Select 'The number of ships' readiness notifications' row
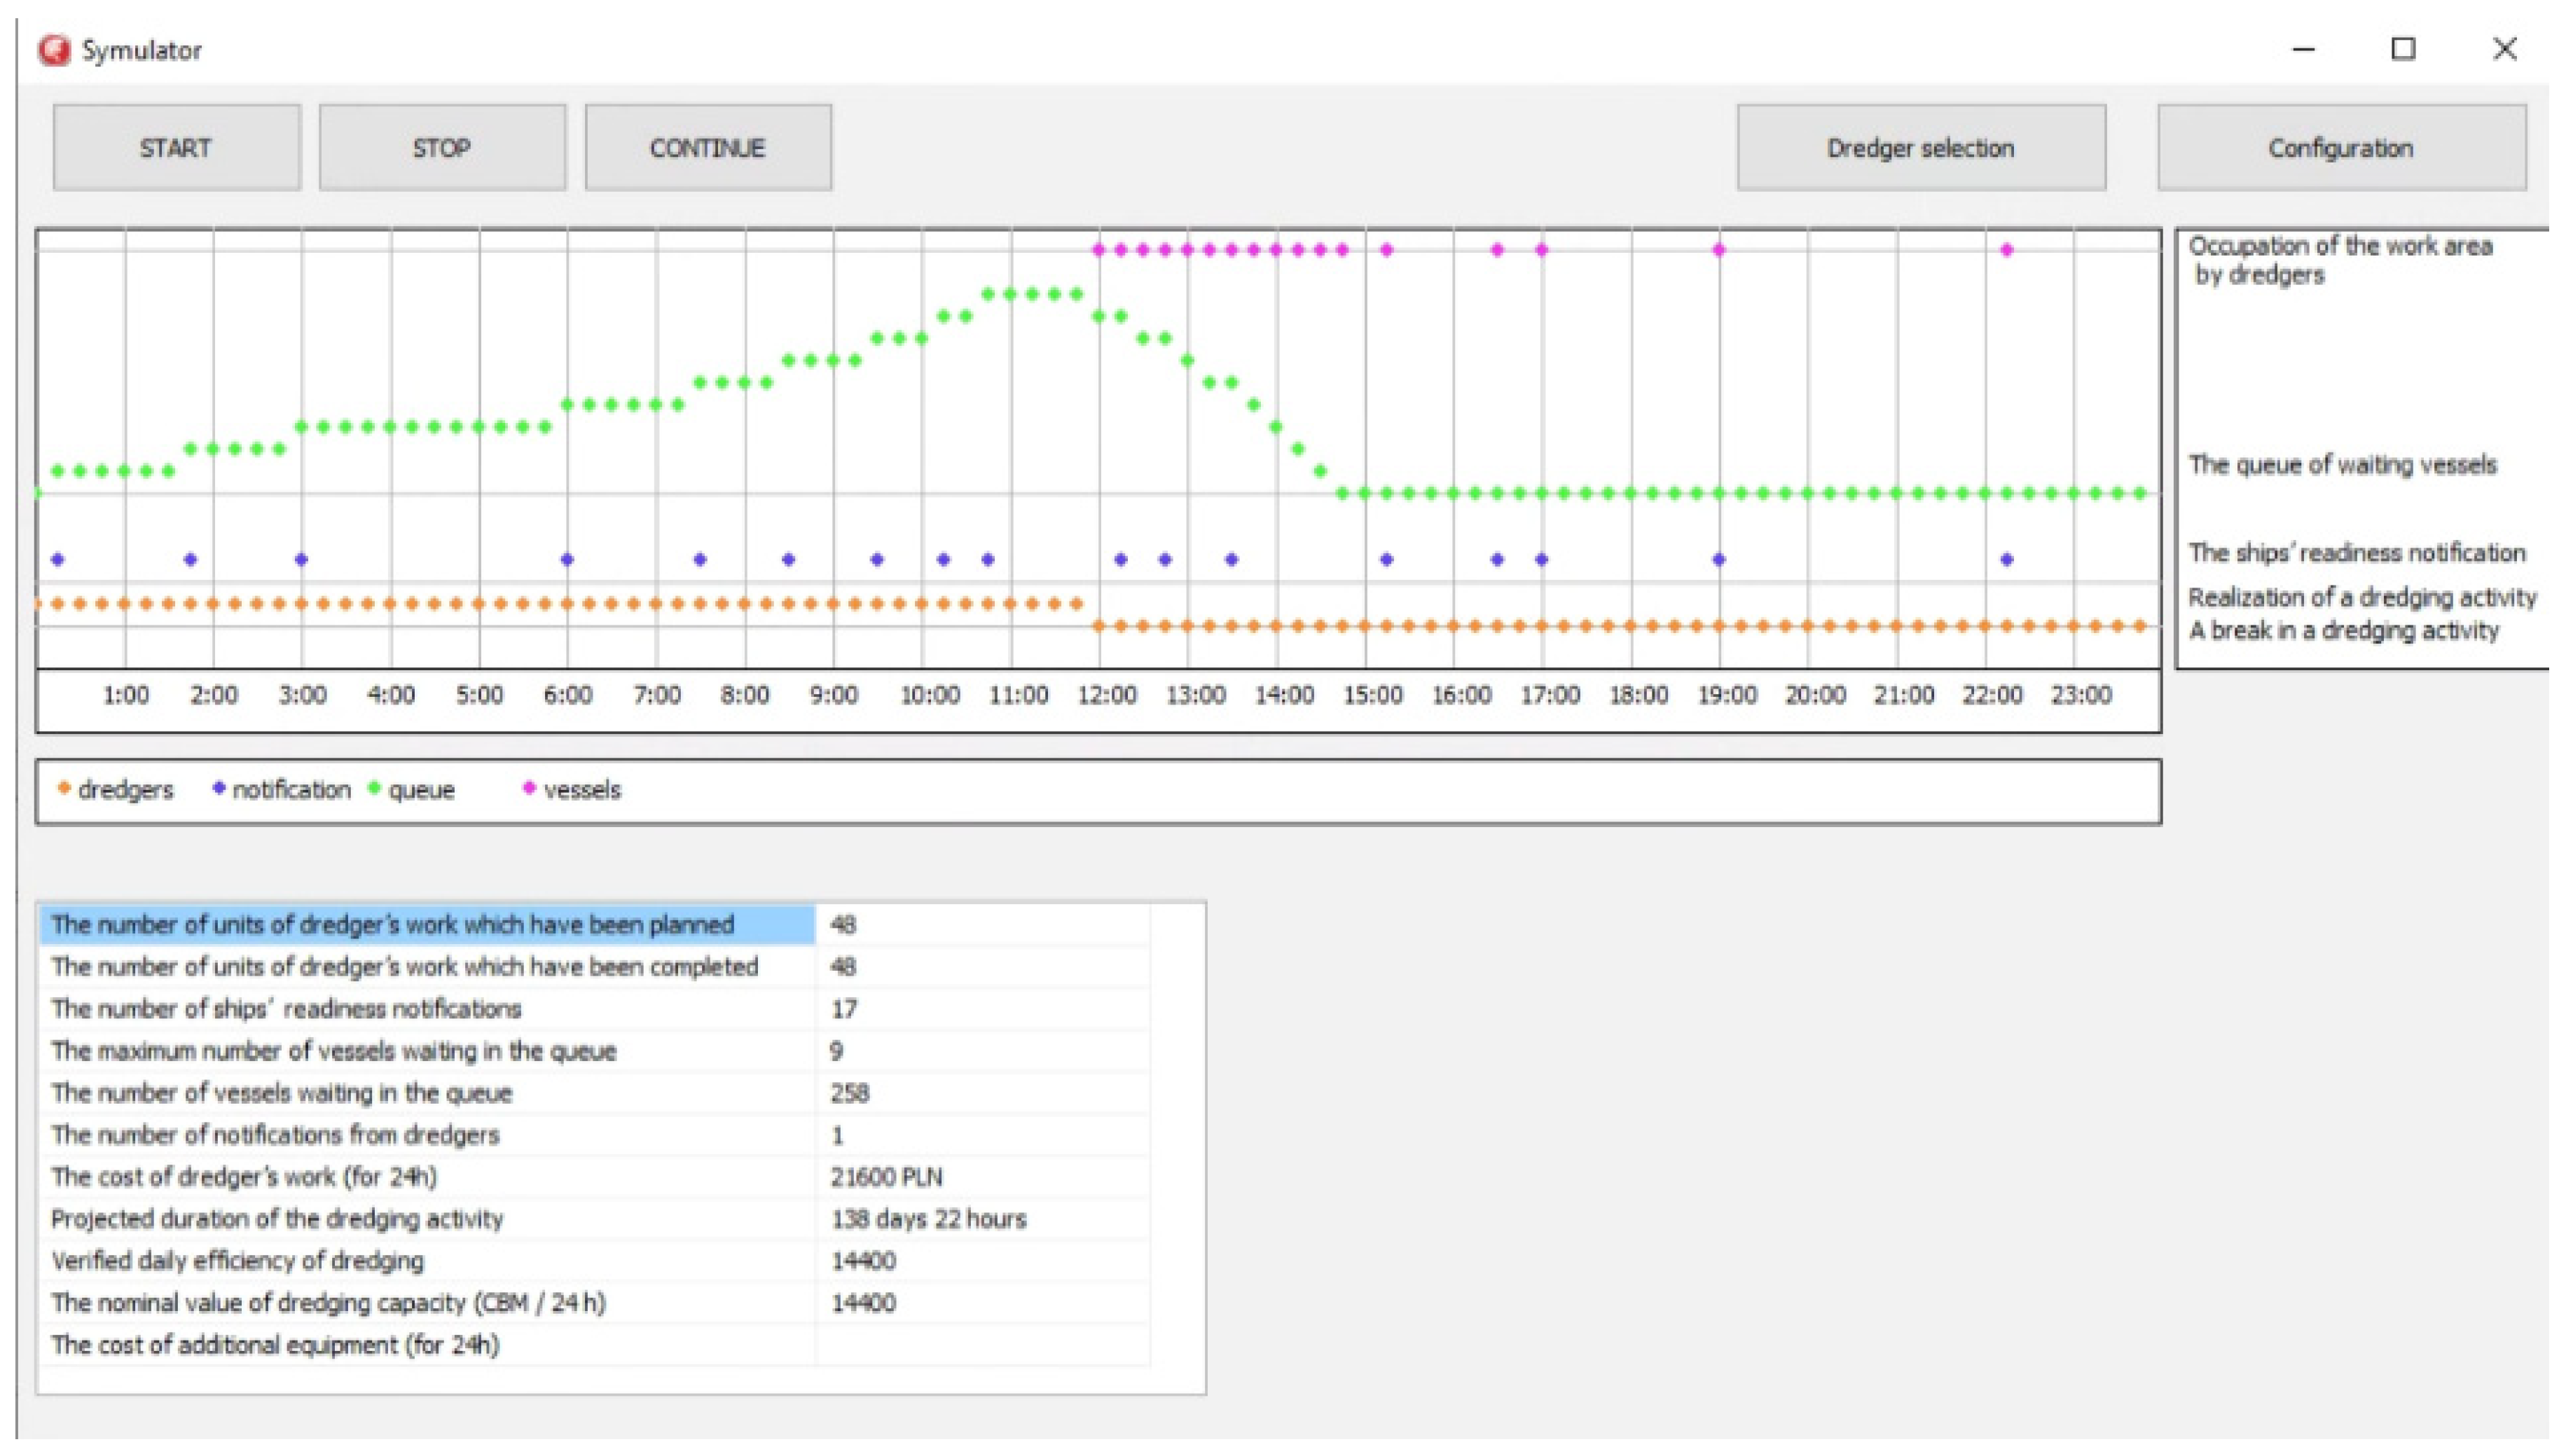This screenshot has height=1456, width=2566. (594, 1009)
